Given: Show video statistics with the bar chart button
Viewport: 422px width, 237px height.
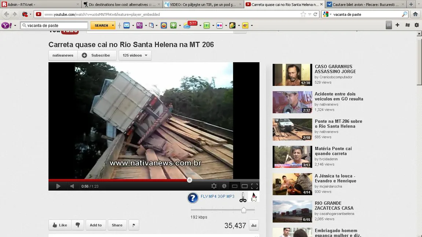Looking at the screenshot, I should (254, 225).
